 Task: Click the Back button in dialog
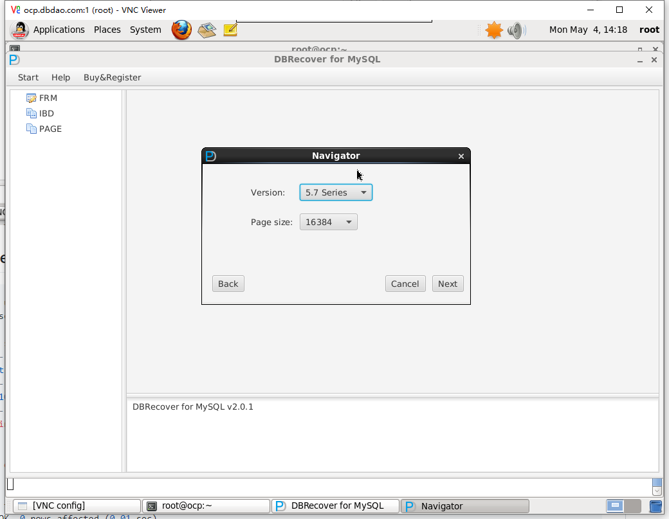click(x=228, y=284)
